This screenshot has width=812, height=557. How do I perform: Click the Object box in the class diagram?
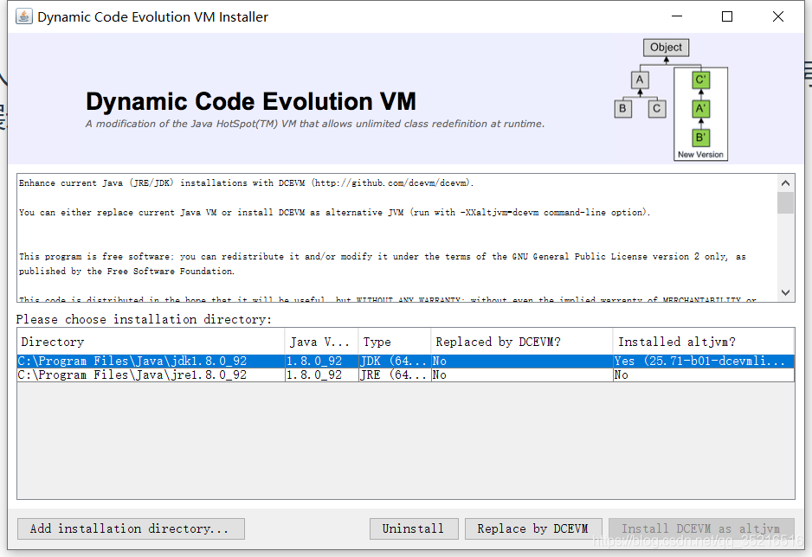[x=666, y=47]
